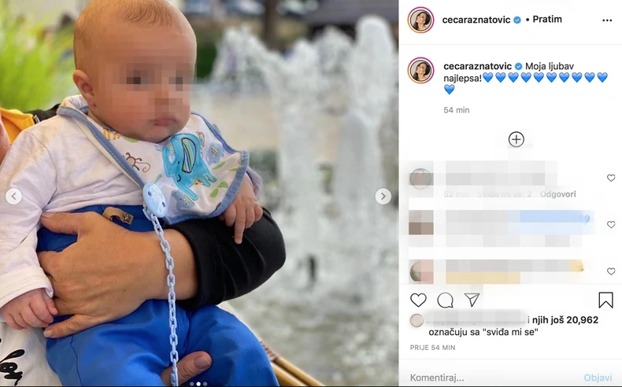622x387 pixels.
Task: Toggle the Pratim following button
Action: click(x=547, y=20)
